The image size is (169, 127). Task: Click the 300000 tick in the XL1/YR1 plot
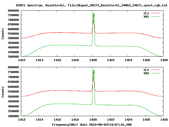point(13,57)
